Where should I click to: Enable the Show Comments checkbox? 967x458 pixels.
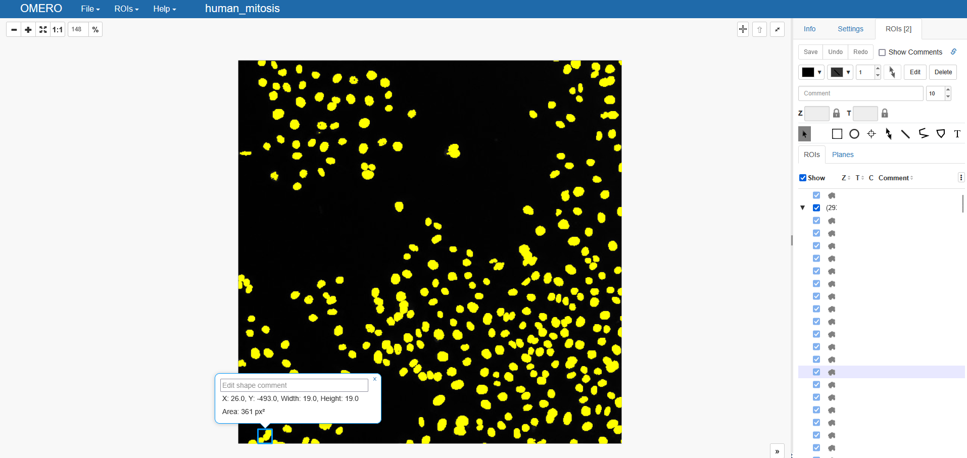tap(882, 53)
